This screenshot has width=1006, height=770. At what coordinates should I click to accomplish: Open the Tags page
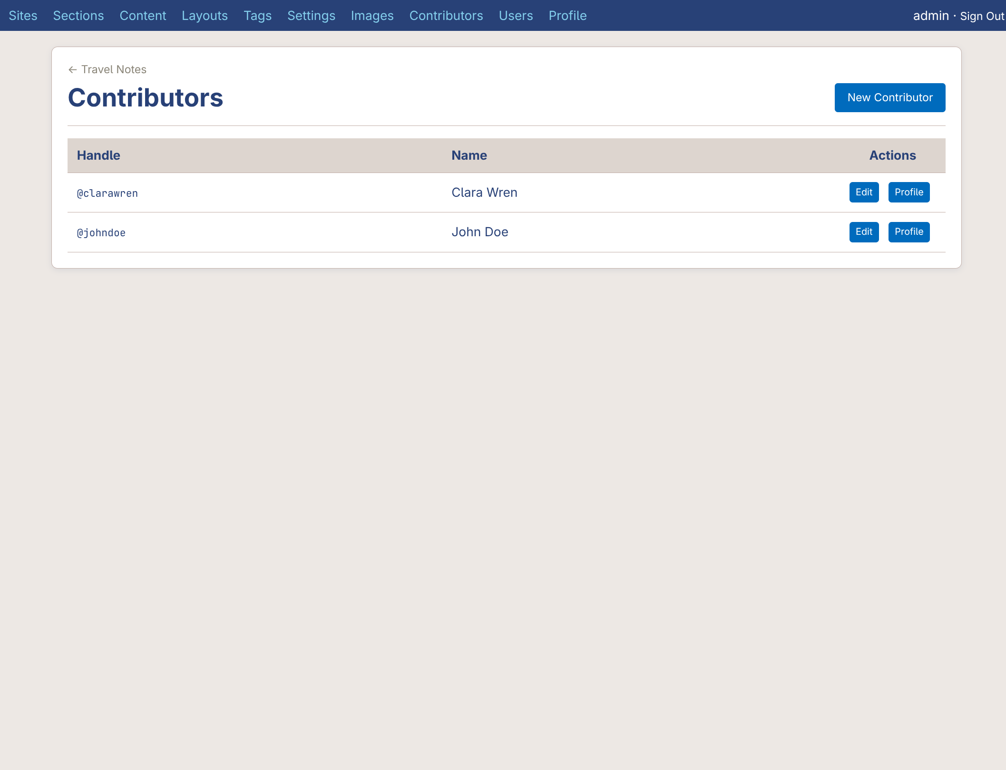click(x=257, y=15)
